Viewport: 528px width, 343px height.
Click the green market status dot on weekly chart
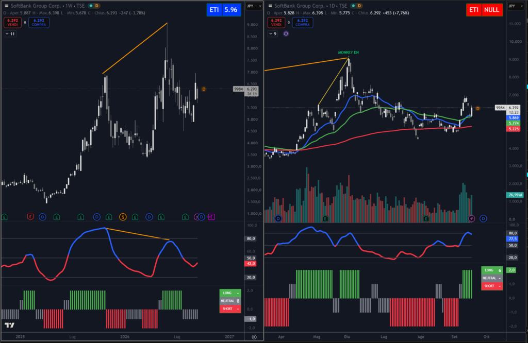coord(91,6)
